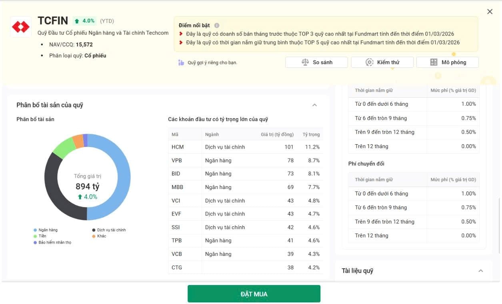The width and height of the screenshot is (502, 304).
Task: Click the Techcom red diamond fund logo
Action: 21,27
